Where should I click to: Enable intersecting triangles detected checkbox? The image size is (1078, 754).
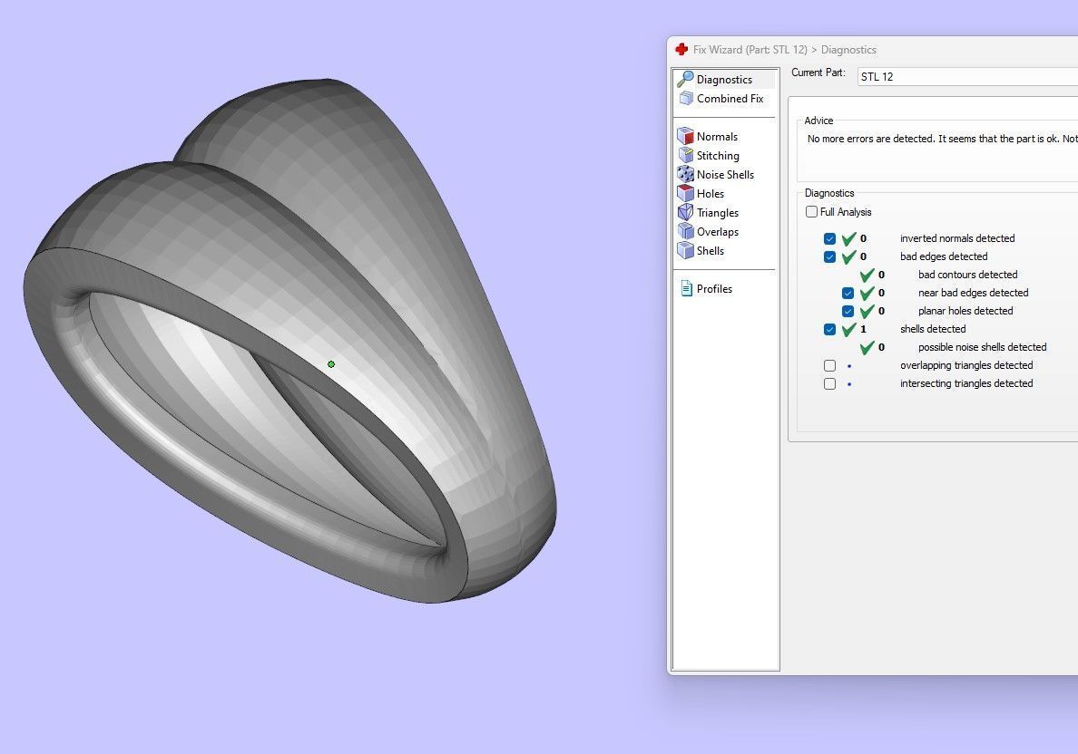(829, 384)
